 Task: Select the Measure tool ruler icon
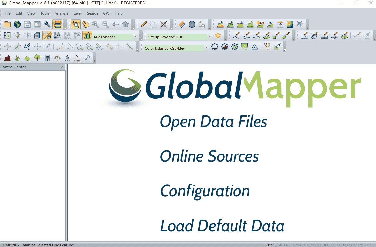tap(182, 24)
